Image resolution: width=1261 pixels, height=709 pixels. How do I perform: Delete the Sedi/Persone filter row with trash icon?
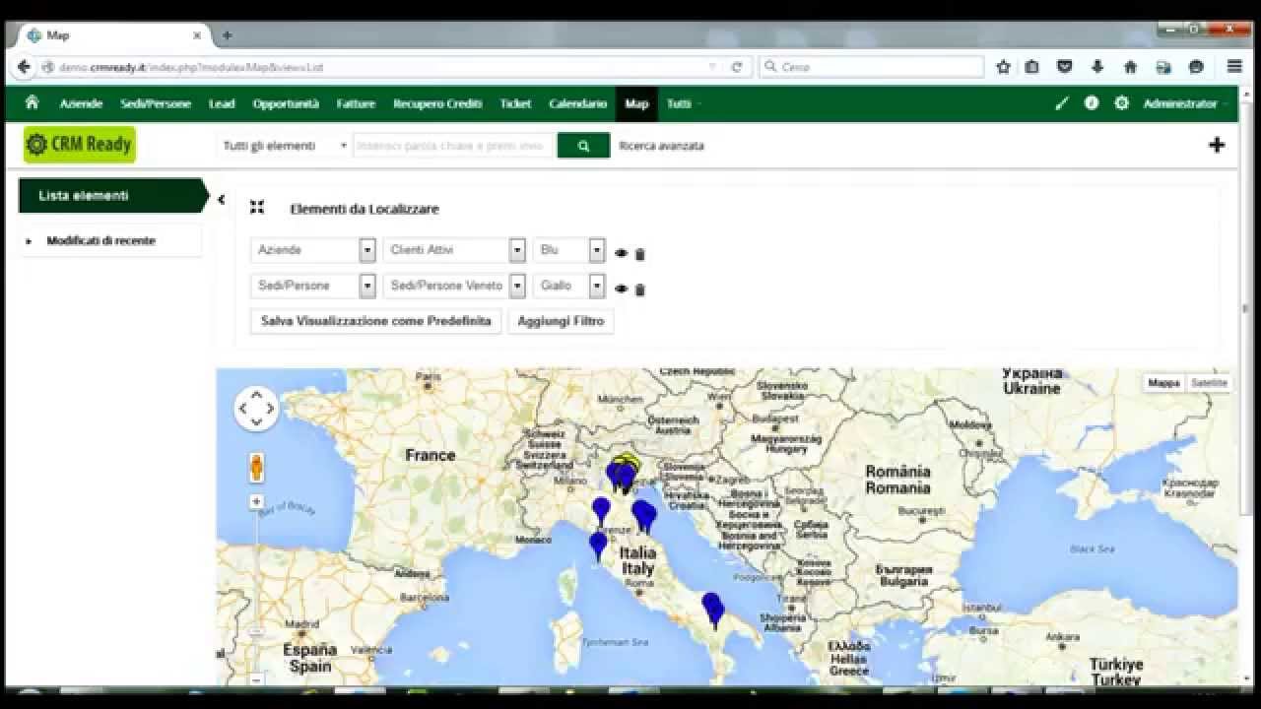pyautogui.click(x=639, y=290)
